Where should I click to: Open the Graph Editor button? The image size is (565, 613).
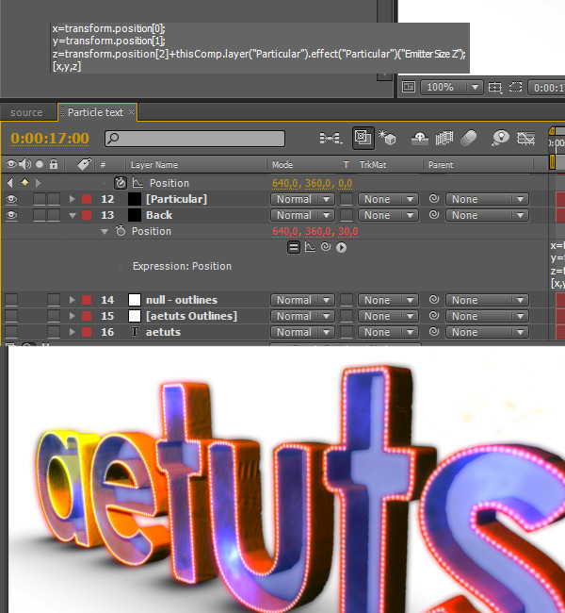525,138
